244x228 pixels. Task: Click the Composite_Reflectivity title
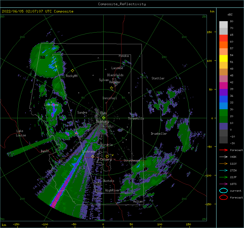(122, 4)
